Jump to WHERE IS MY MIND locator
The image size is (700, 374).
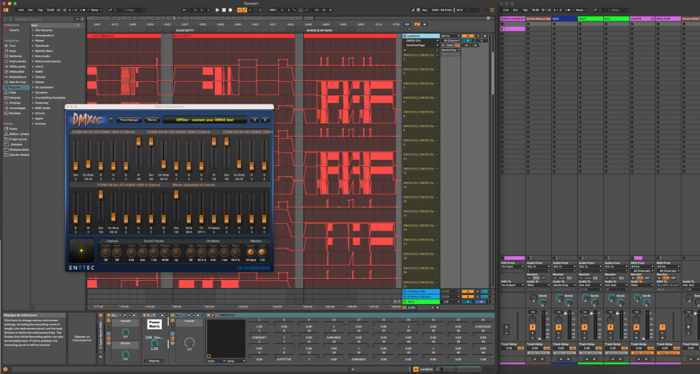pyautogui.click(x=318, y=30)
